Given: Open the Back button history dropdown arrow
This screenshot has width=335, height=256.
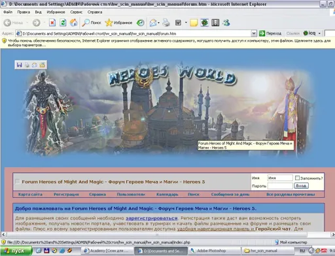Looking at the screenshot, I should (x=27, y=23).
